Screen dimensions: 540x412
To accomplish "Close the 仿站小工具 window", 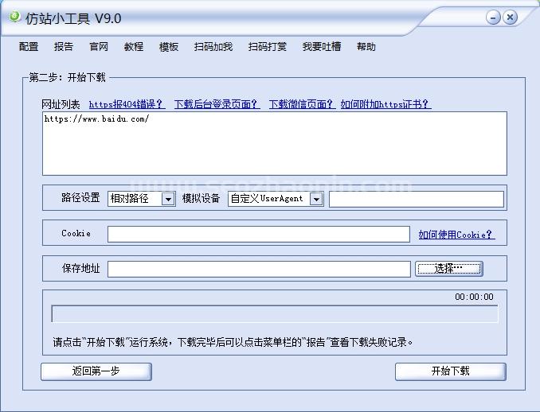I will (x=510, y=17).
